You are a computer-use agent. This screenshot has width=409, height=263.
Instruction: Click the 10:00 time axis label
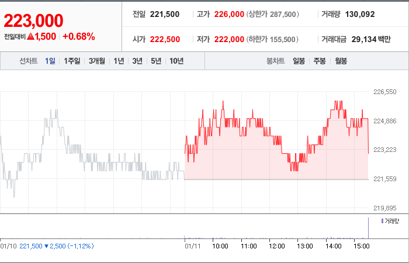tap(220, 246)
